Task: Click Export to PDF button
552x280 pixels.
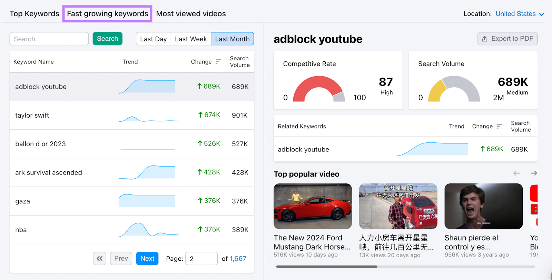Action: [507, 39]
